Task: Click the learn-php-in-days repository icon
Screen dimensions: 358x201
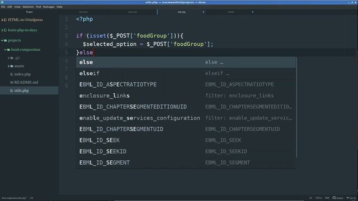Action: tap(5, 30)
